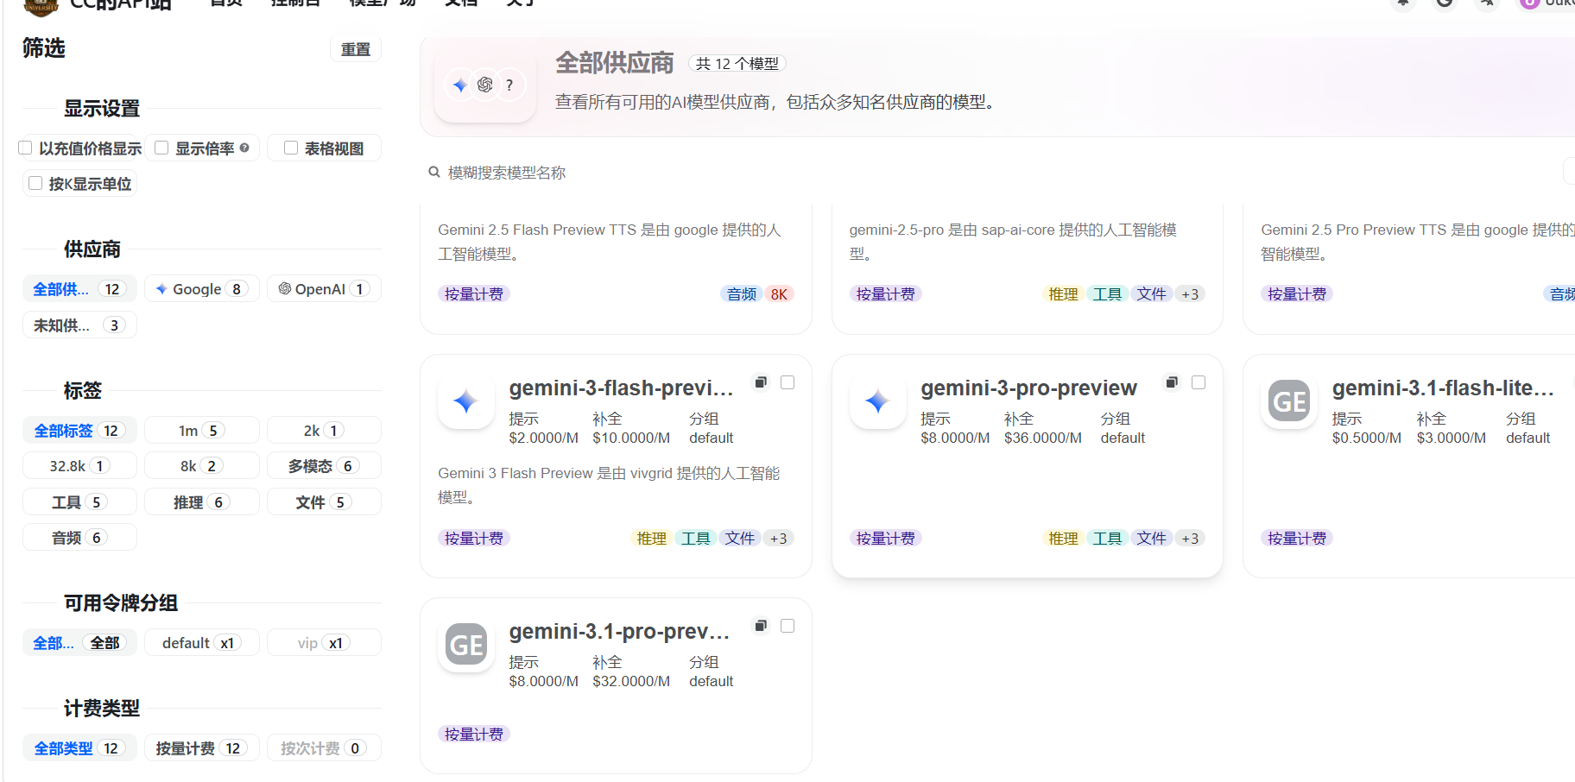Screen dimensions: 1575x782
Task: Check the 按K显示单位 option
Action: [x=35, y=183]
